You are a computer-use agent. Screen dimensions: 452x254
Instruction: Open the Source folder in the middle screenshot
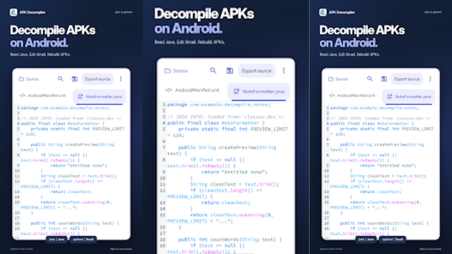(176, 71)
